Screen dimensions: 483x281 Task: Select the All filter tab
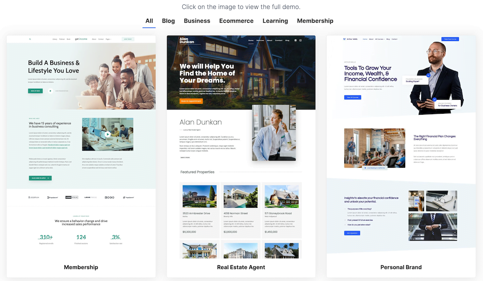click(x=149, y=21)
